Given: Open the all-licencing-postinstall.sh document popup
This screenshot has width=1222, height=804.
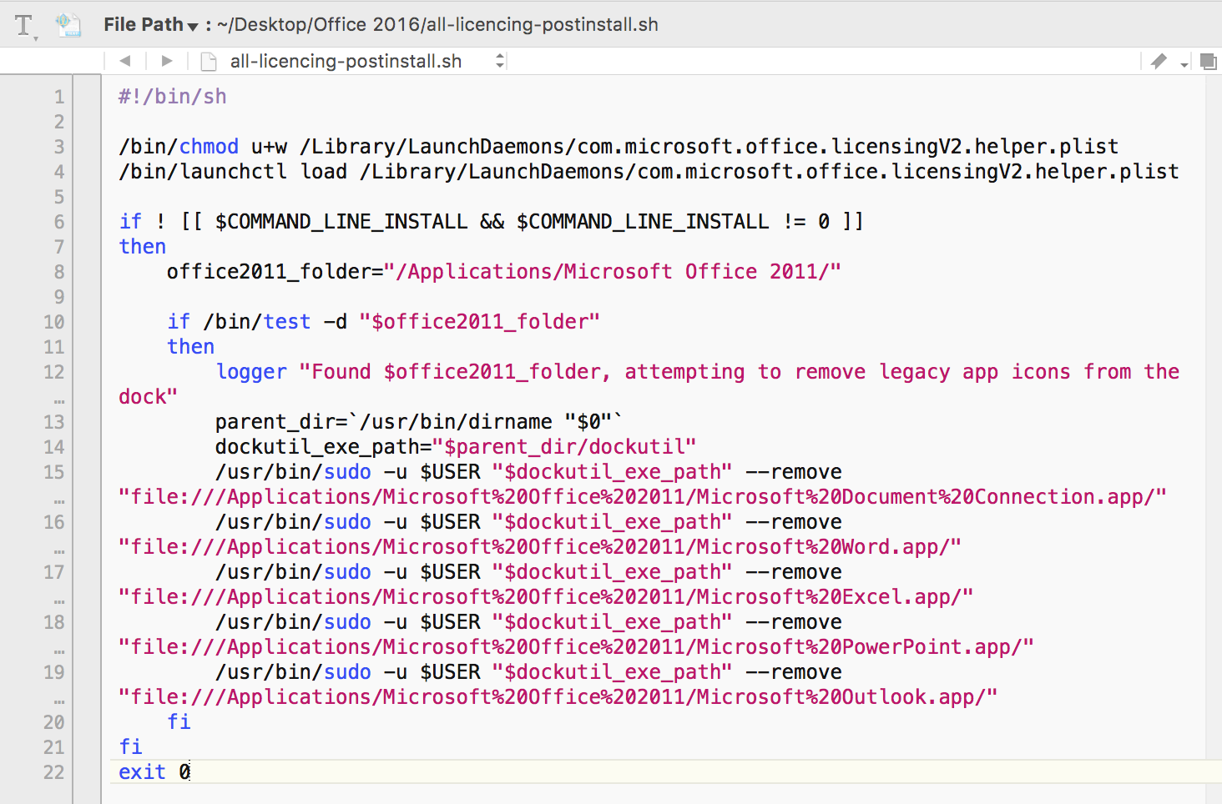Looking at the screenshot, I should (346, 61).
